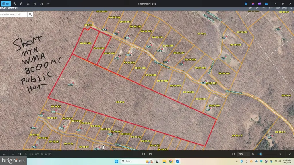
Task: Expand hidden system tray icons chevron
Action: 237,161
